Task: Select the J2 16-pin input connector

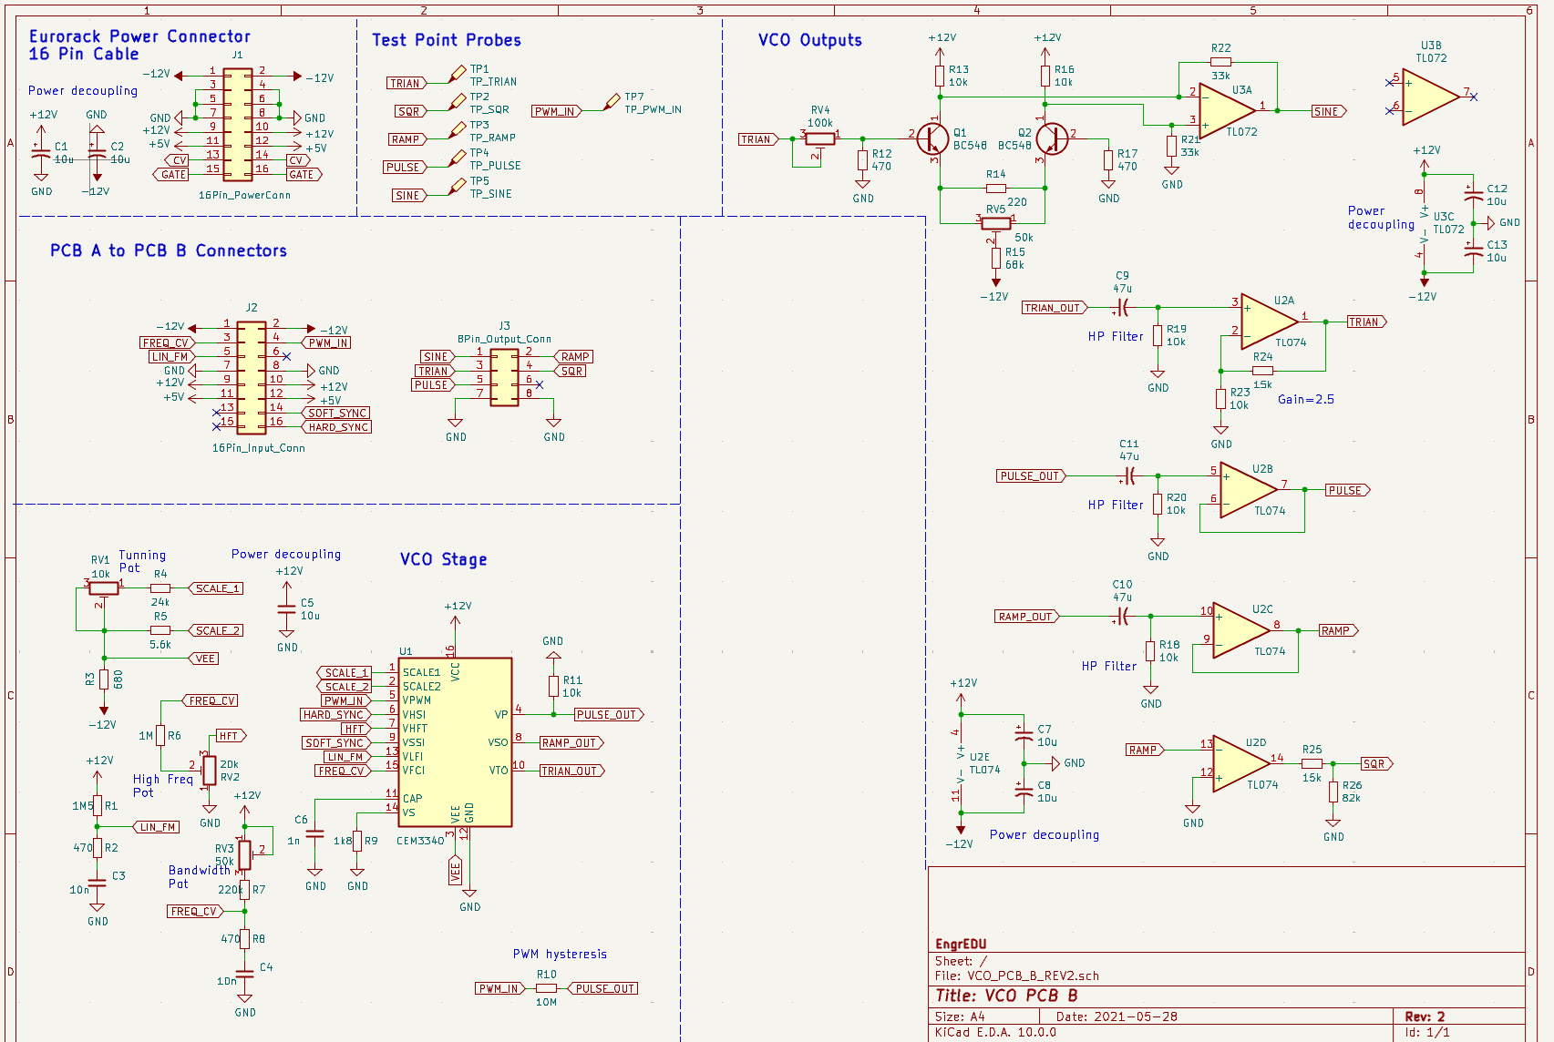Action: click(x=252, y=377)
